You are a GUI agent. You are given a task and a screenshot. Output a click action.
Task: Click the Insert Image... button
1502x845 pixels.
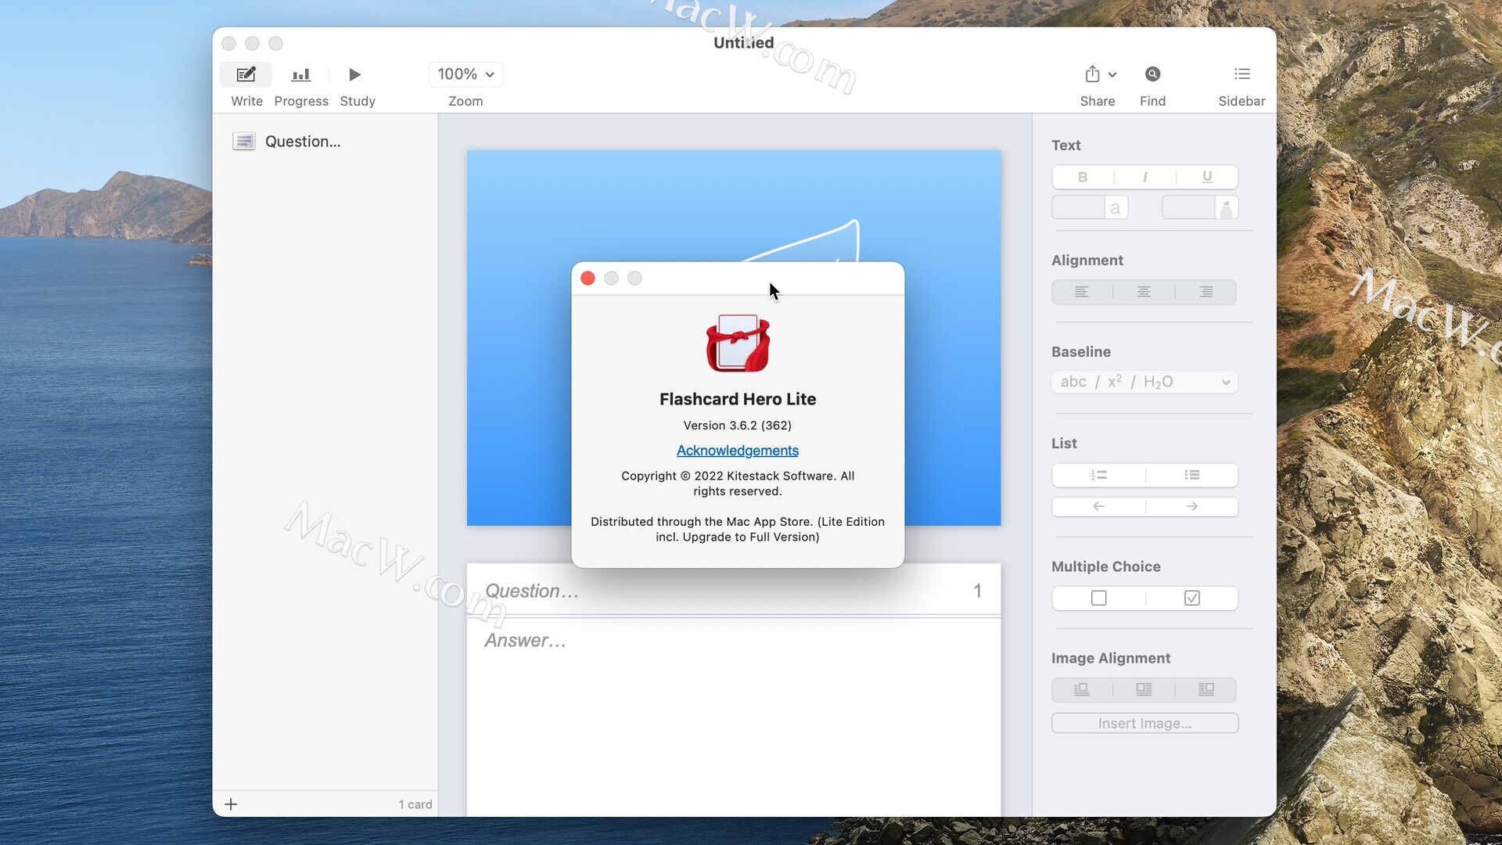coord(1144,724)
